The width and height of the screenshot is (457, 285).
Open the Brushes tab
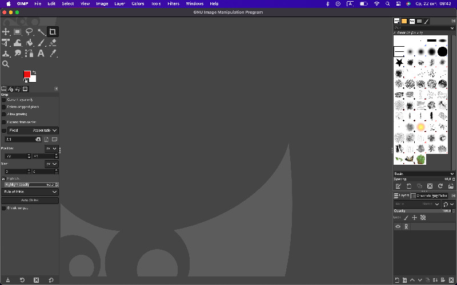[396, 21]
